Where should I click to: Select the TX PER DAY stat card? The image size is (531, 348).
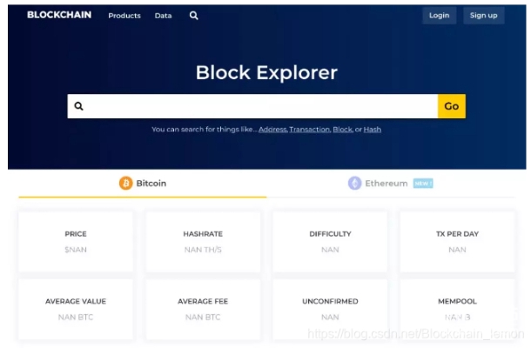click(458, 241)
